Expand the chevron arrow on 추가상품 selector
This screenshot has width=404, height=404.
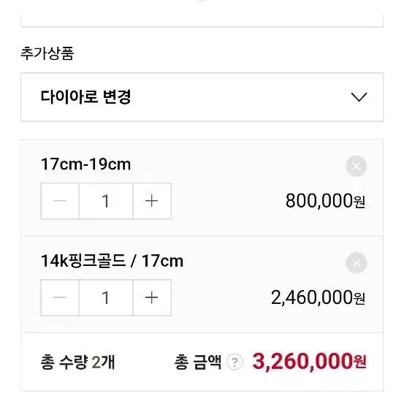pyautogui.click(x=359, y=97)
